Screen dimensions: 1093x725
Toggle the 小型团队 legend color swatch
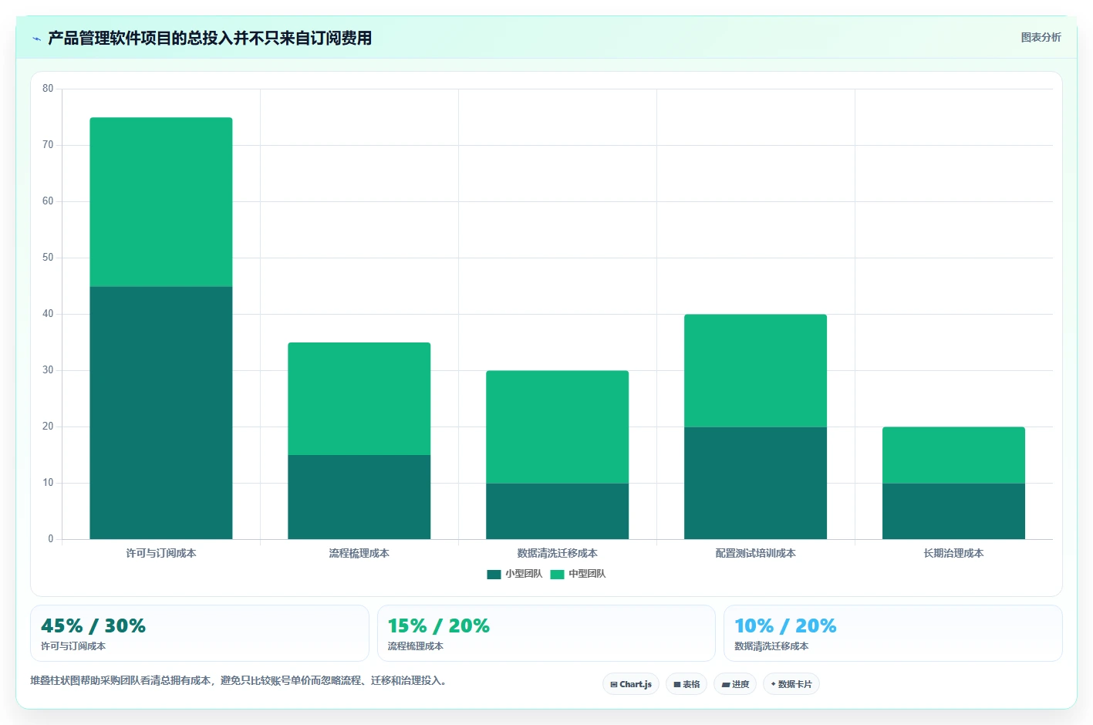click(494, 575)
